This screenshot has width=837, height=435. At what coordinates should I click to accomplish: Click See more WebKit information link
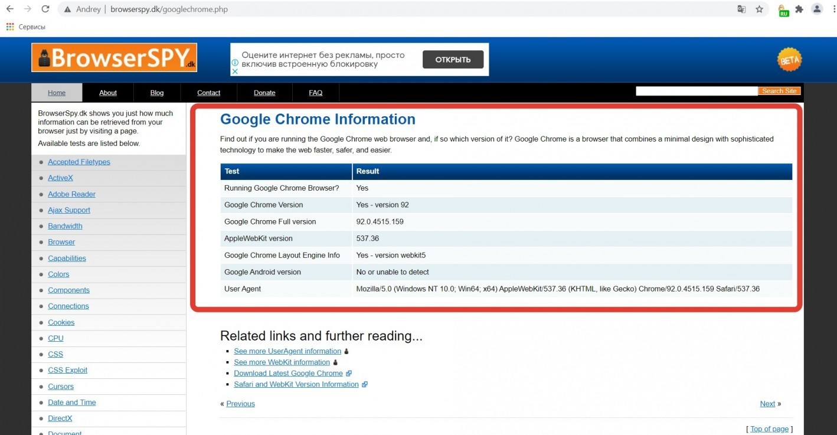tap(282, 362)
